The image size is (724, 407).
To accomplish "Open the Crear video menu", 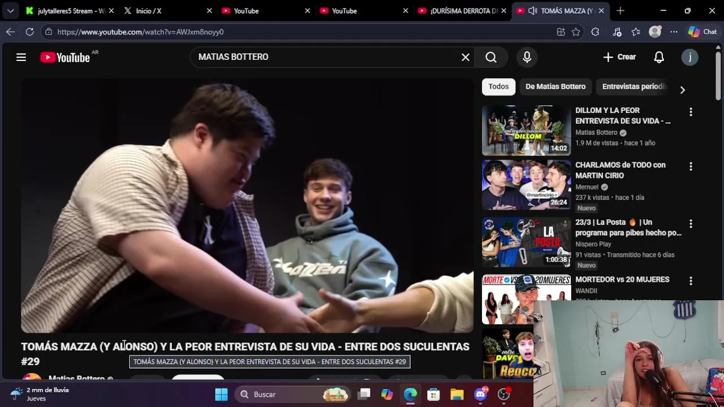I will click(x=619, y=57).
